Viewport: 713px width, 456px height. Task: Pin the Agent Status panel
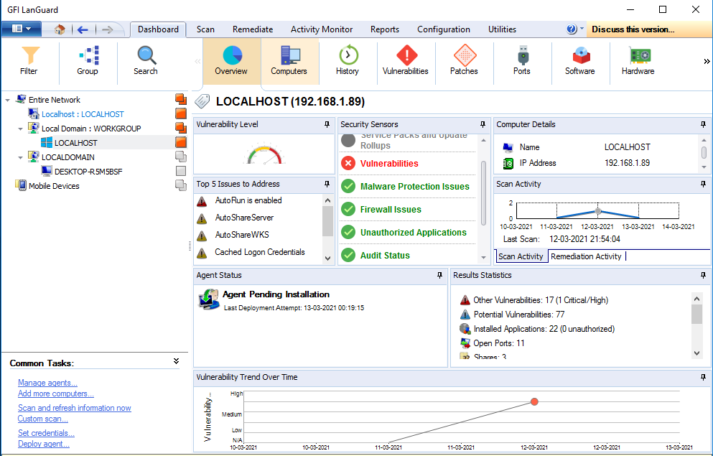[x=439, y=276]
